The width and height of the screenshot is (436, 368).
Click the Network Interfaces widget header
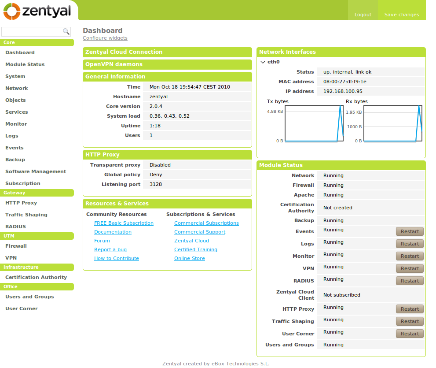point(341,52)
